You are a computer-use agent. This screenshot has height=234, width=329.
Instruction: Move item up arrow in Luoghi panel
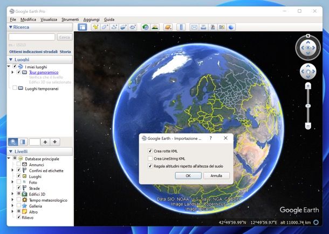(x=45, y=142)
